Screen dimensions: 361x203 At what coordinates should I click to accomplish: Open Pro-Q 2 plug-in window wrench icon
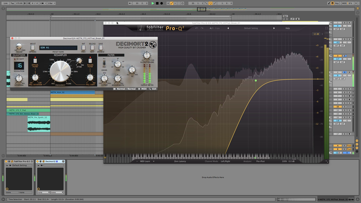[12, 161]
